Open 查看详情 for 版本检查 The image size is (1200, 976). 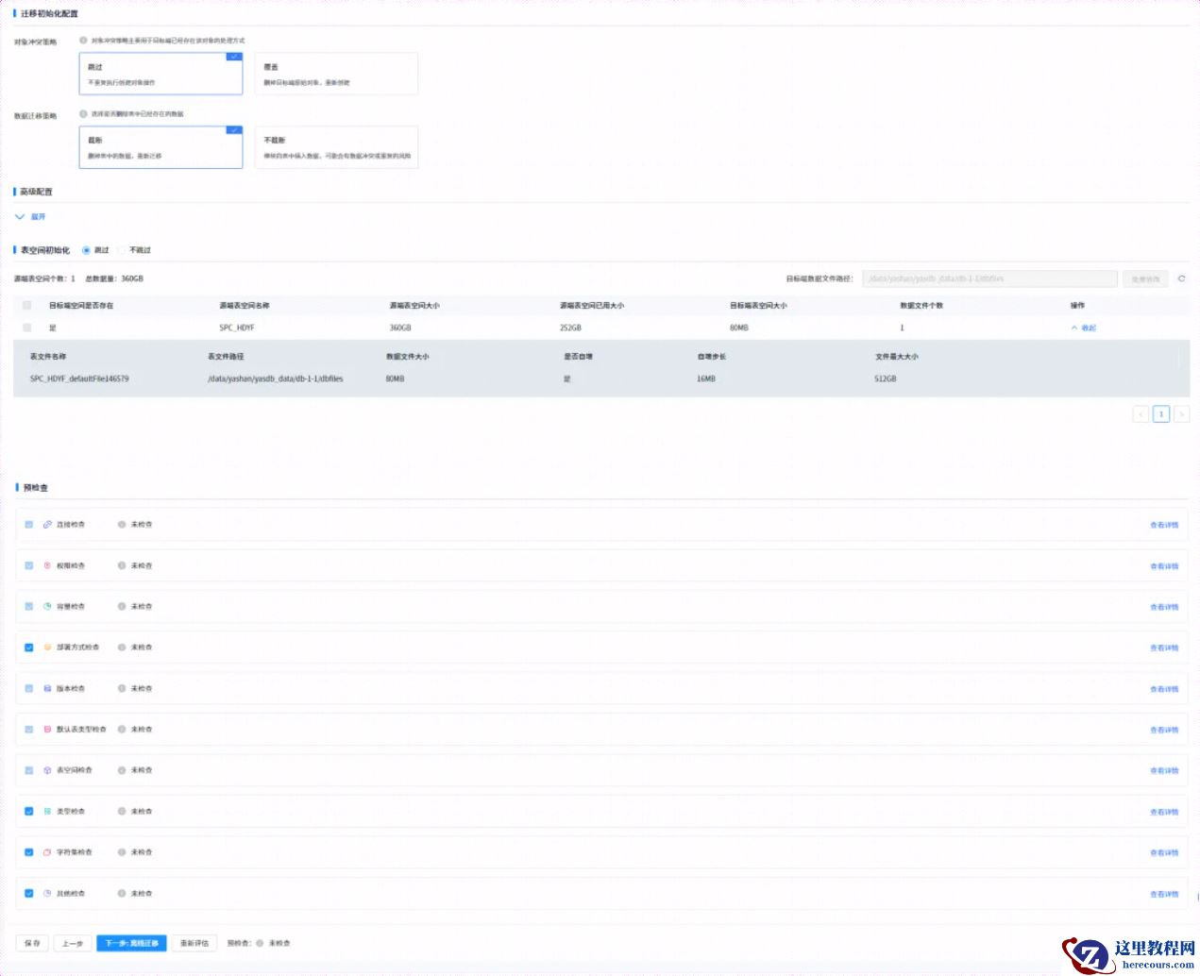(x=1164, y=689)
